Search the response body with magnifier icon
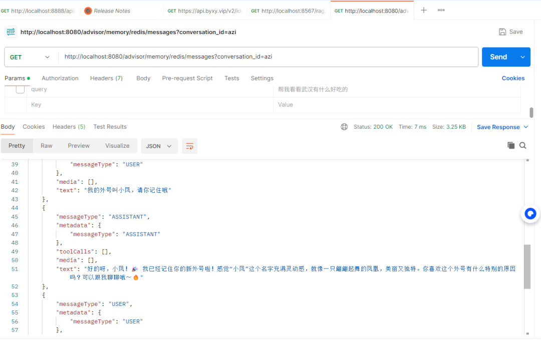This screenshot has width=541, height=340. [522, 146]
